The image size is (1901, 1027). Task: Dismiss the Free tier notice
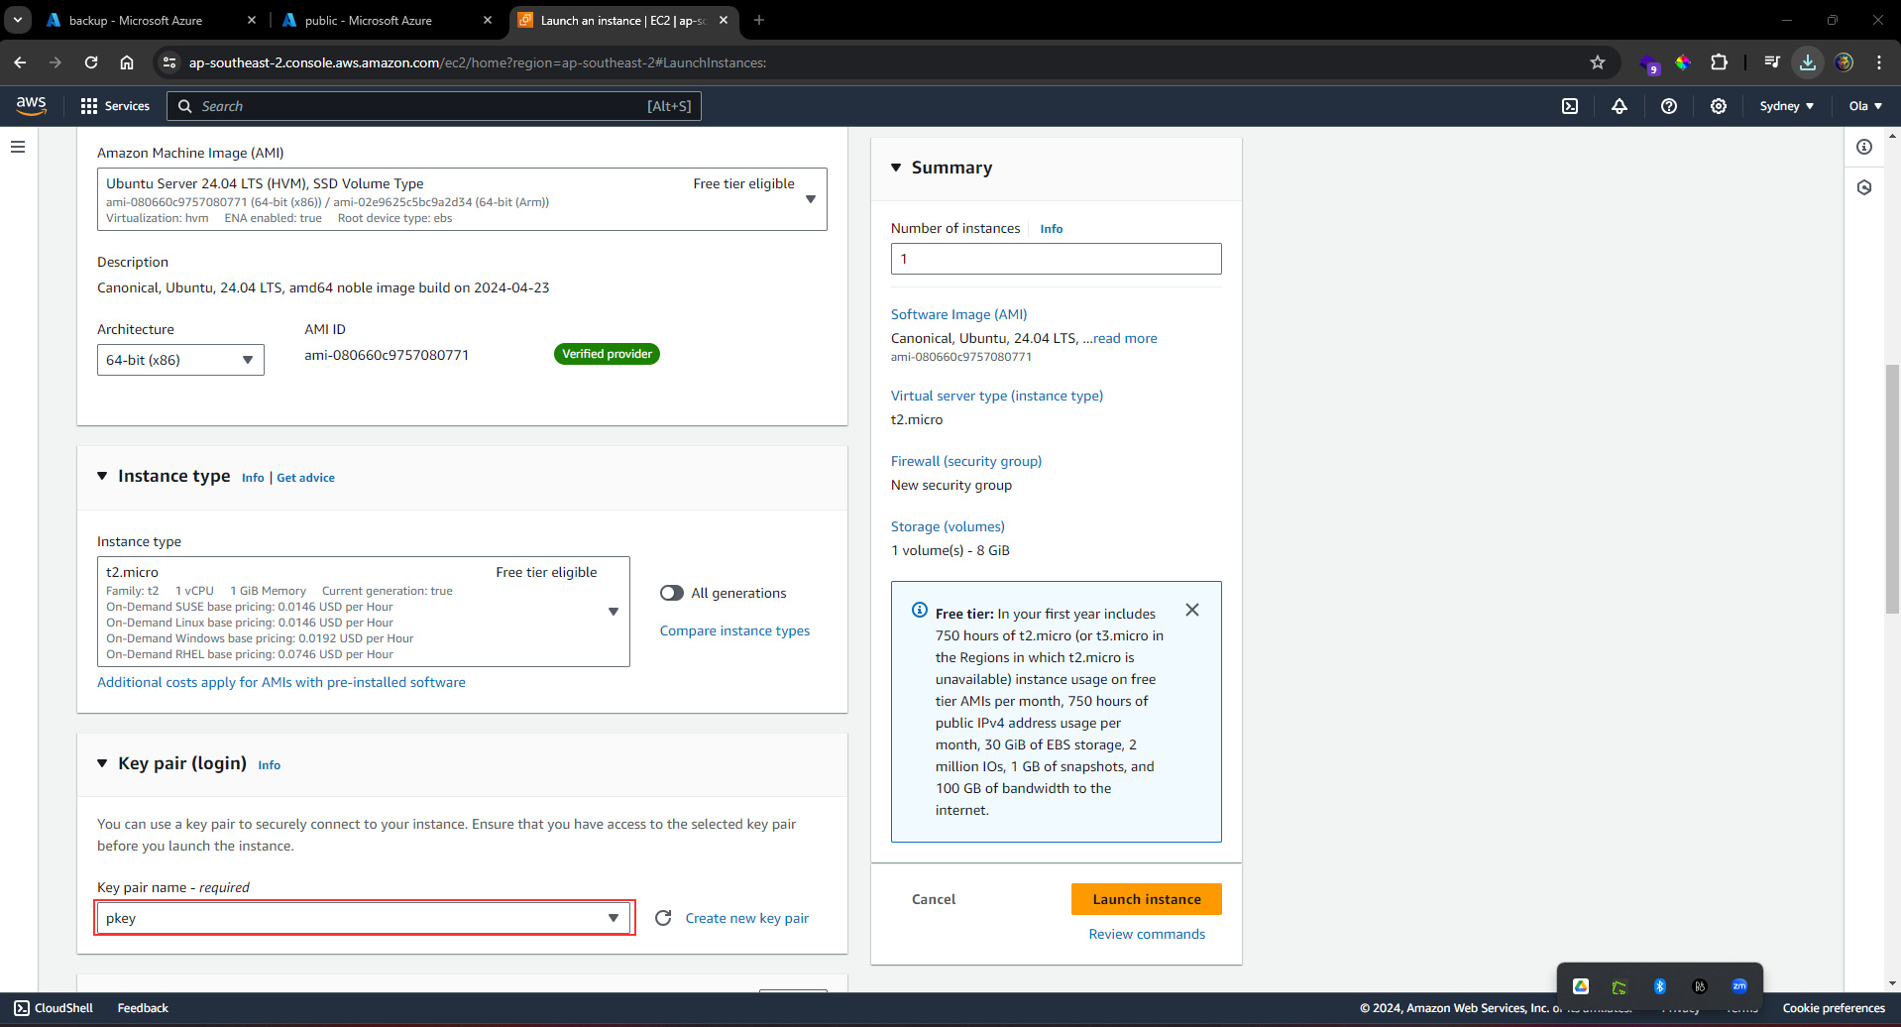[x=1192, y=610]
